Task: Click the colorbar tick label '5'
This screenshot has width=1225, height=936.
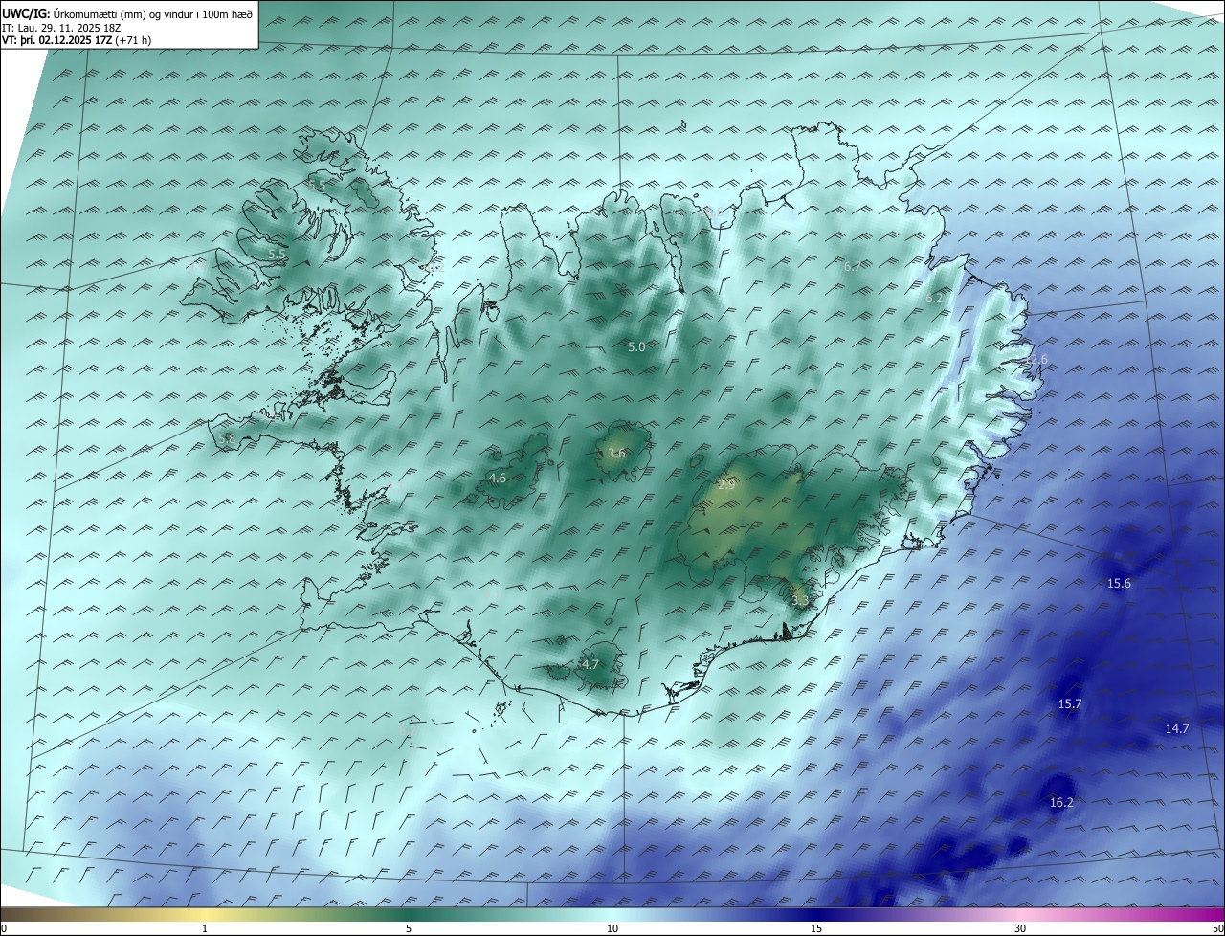Action: [x=409, y=928]
